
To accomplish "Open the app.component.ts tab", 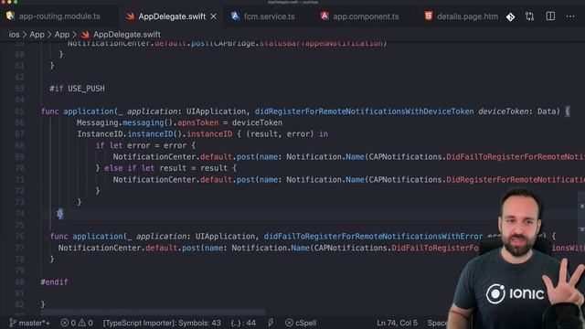I will (366, 16).
